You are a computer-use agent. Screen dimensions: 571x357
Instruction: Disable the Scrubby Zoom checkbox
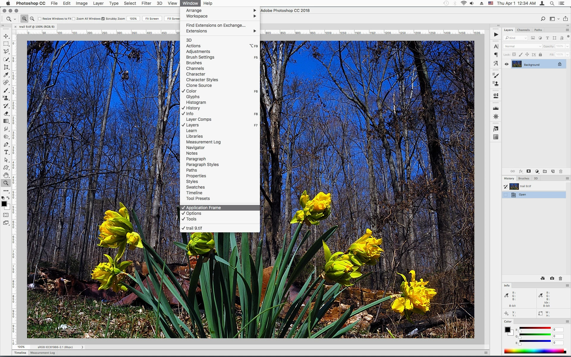click(x=103, y=19)
